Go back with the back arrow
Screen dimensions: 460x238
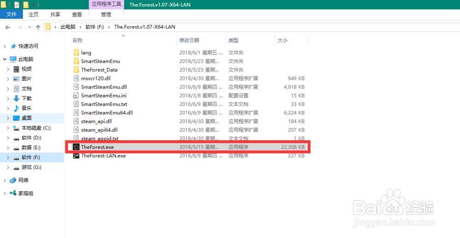click(x=8, y=27)
